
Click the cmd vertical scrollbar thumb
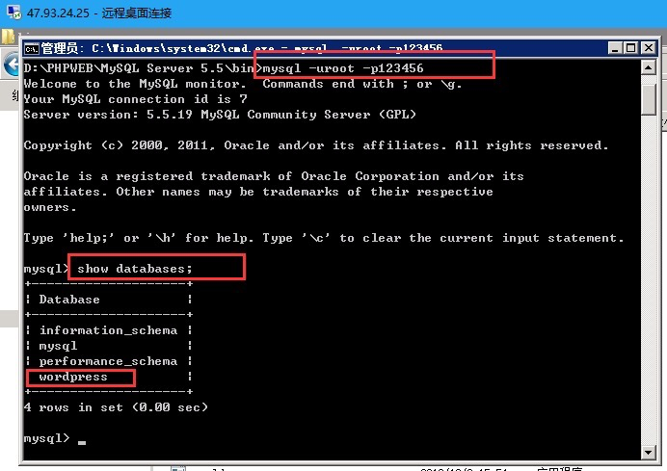click(x=648, y=98)
